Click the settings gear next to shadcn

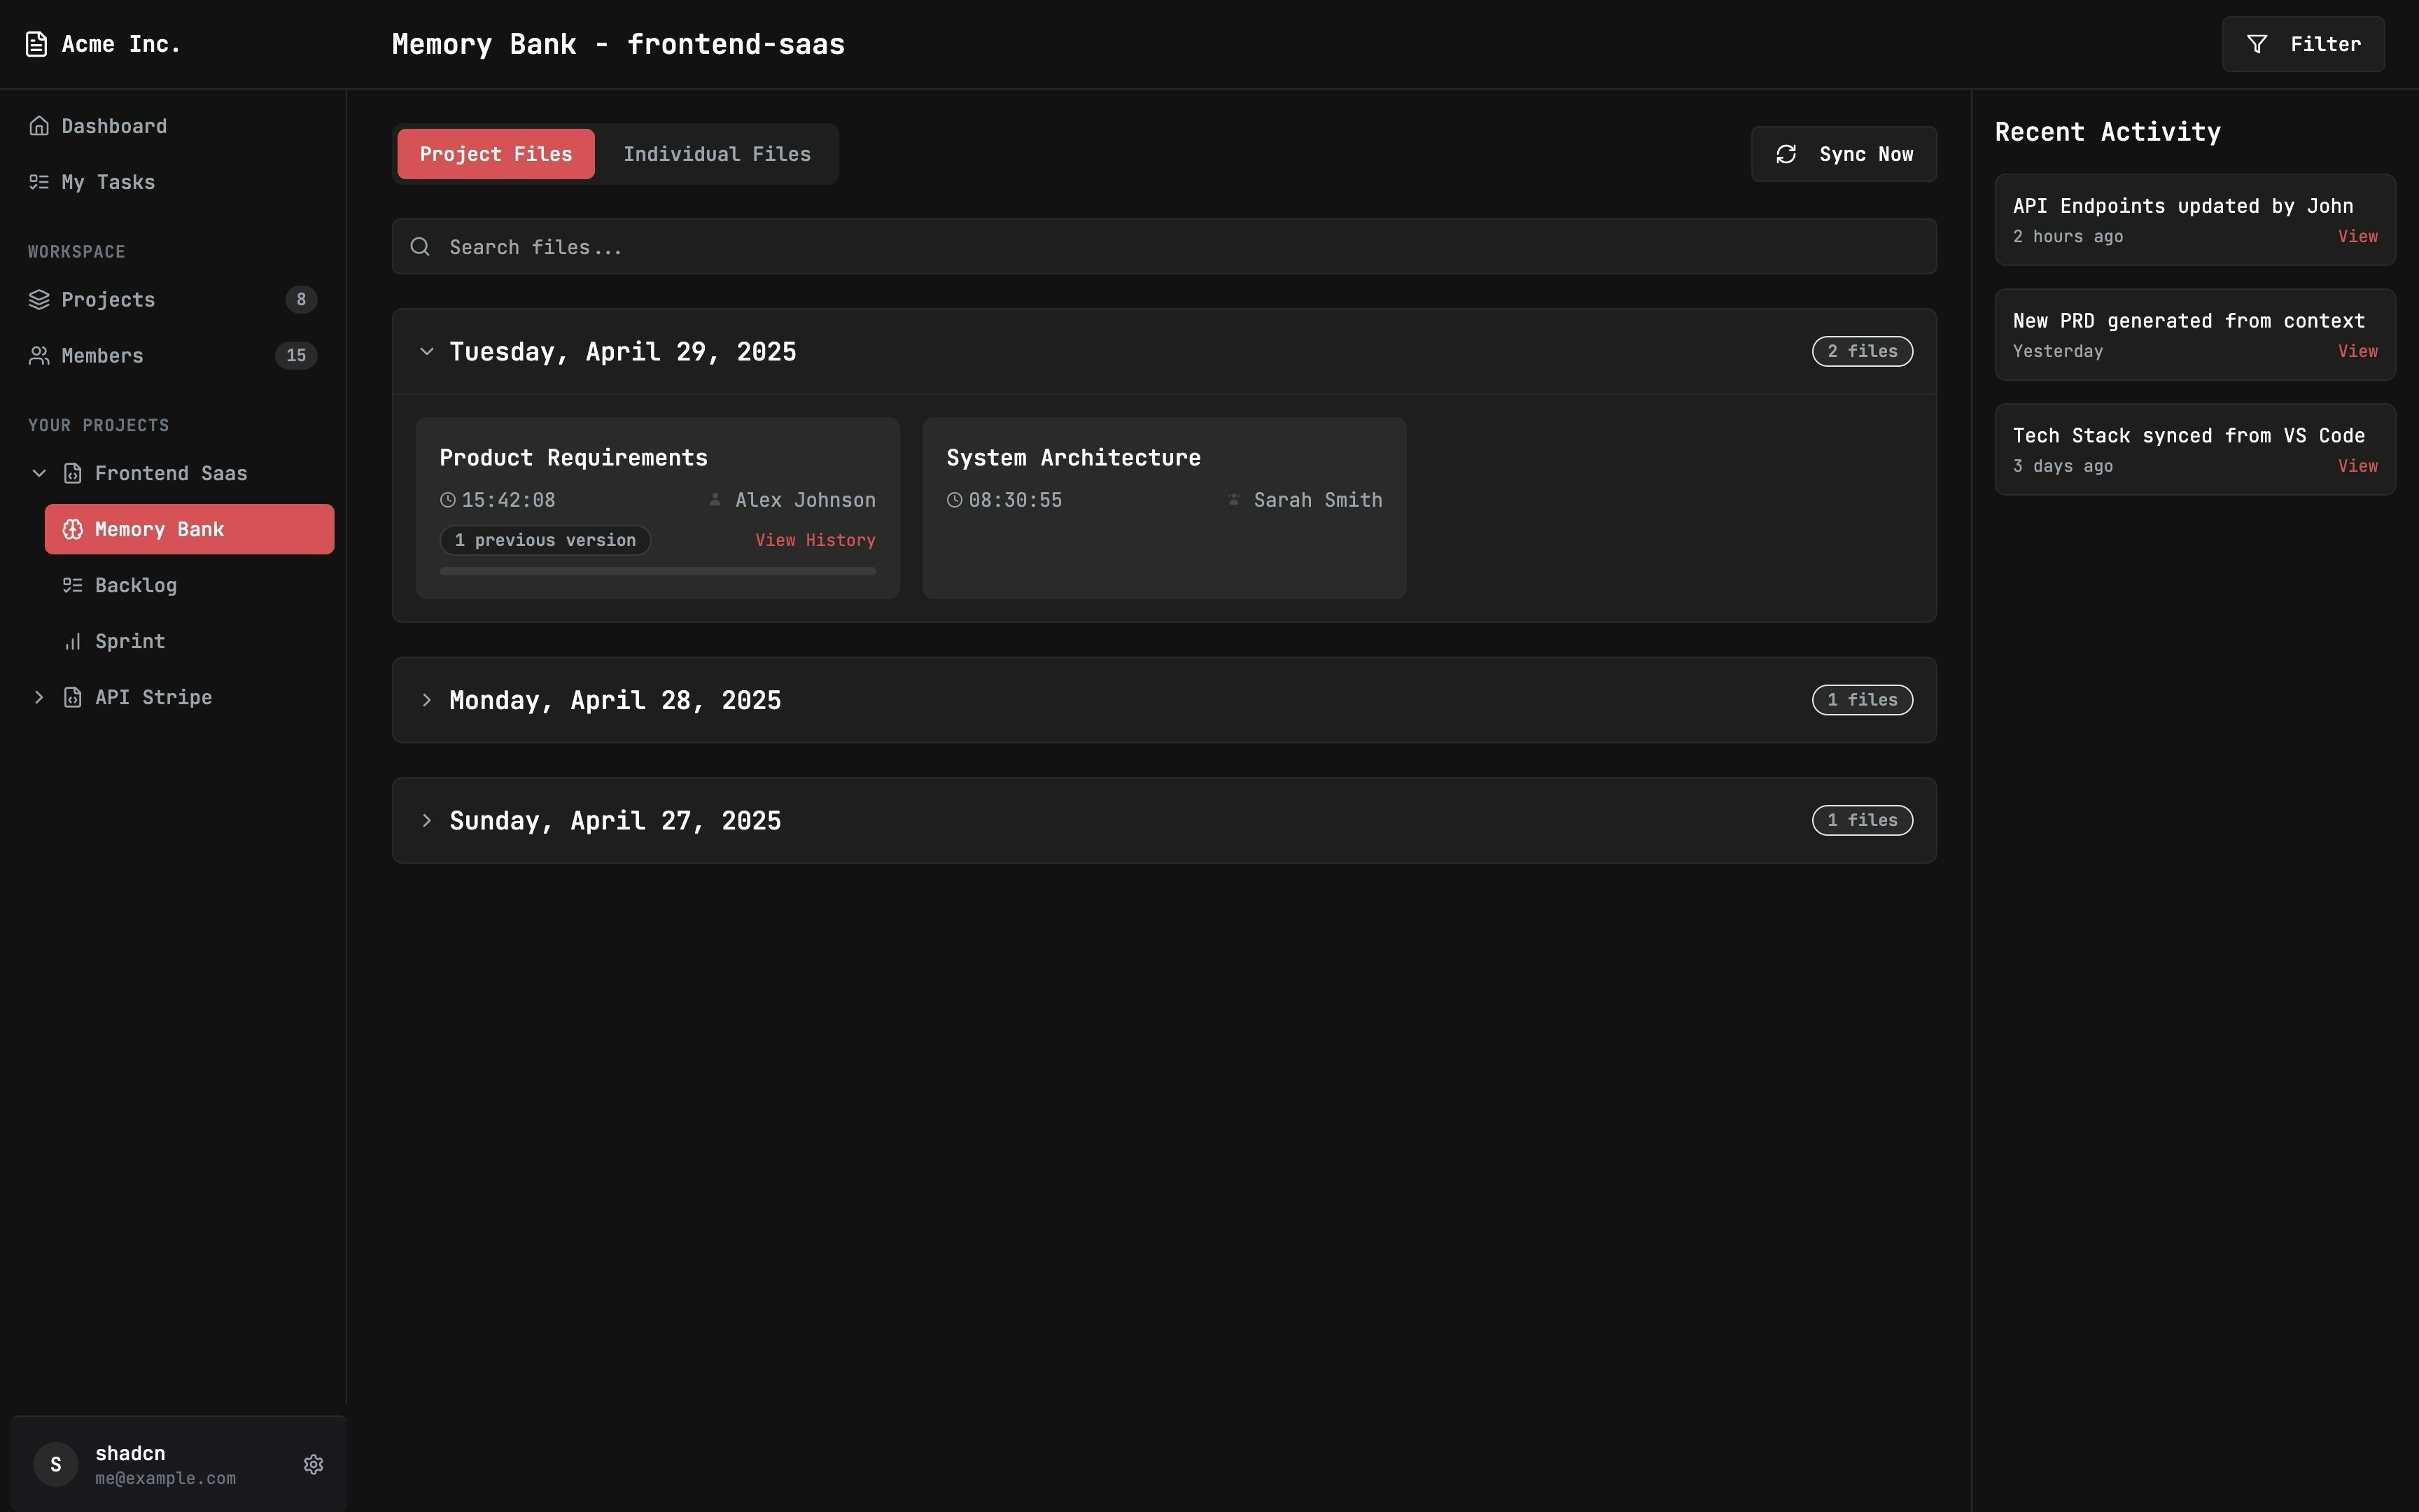pos(313,1464)
